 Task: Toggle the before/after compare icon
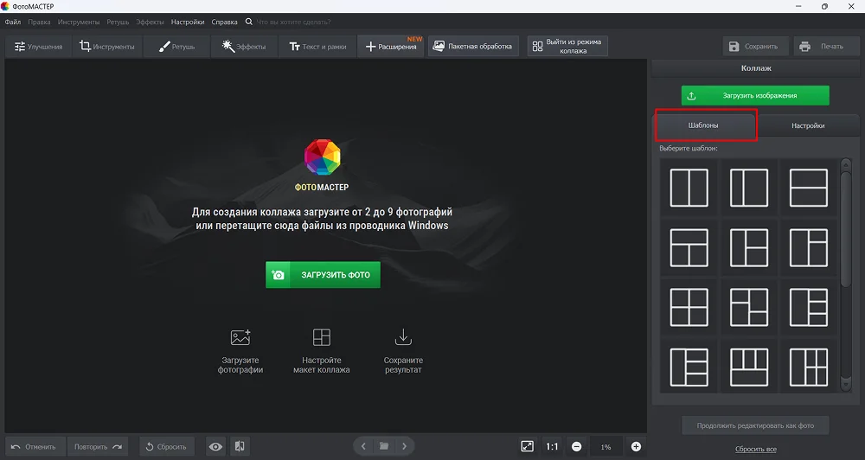240,447
